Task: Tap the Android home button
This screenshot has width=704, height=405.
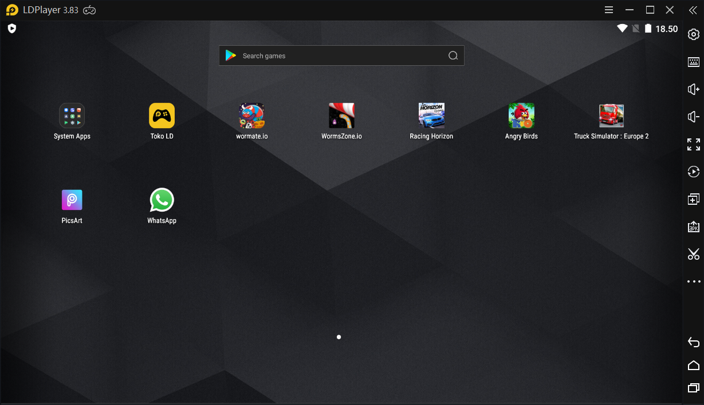Action: [x=694, y=365]
